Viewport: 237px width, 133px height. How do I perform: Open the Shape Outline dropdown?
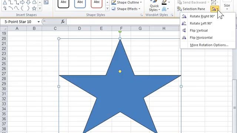coord(127,3)
